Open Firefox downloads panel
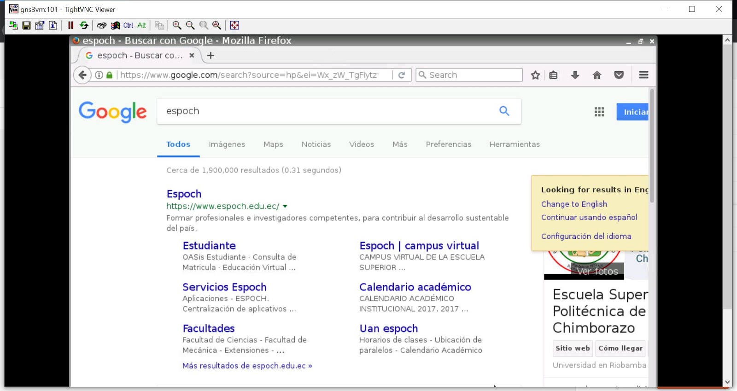 point(575,75)
